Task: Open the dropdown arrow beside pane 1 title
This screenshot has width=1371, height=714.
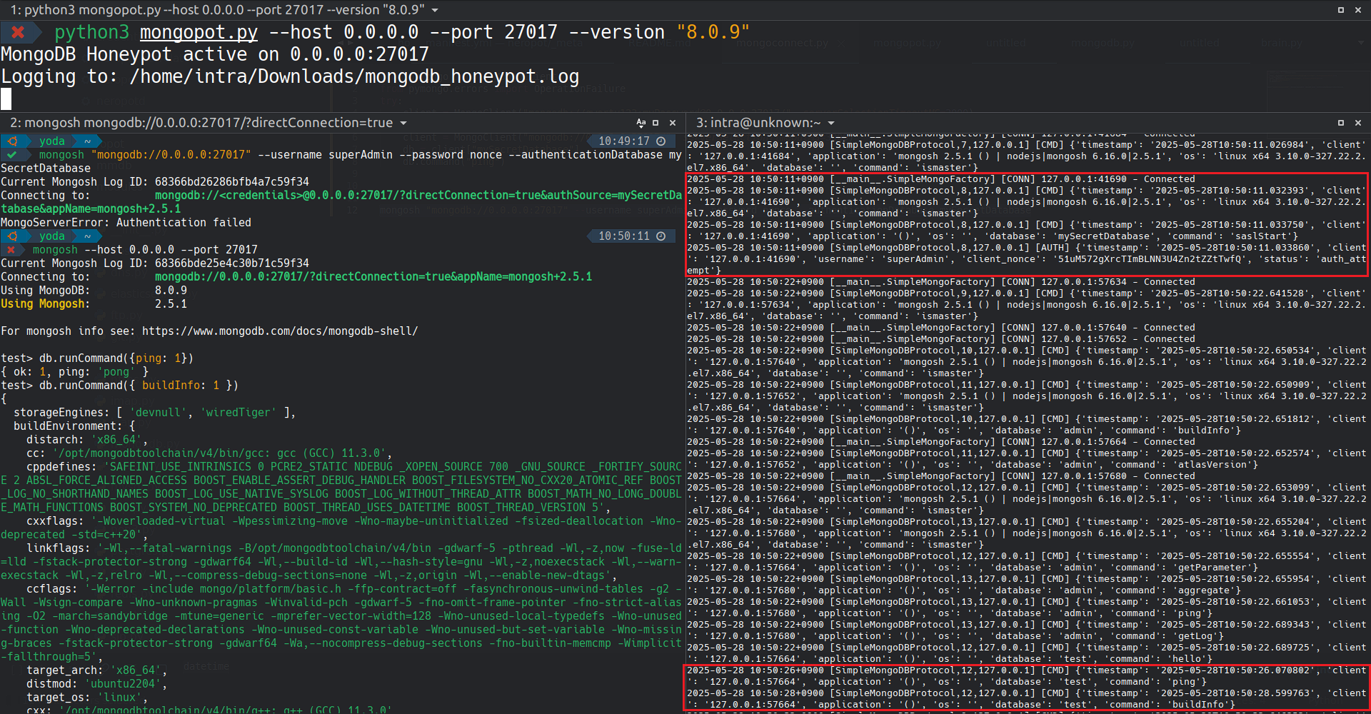Action: tap(435, 11)
